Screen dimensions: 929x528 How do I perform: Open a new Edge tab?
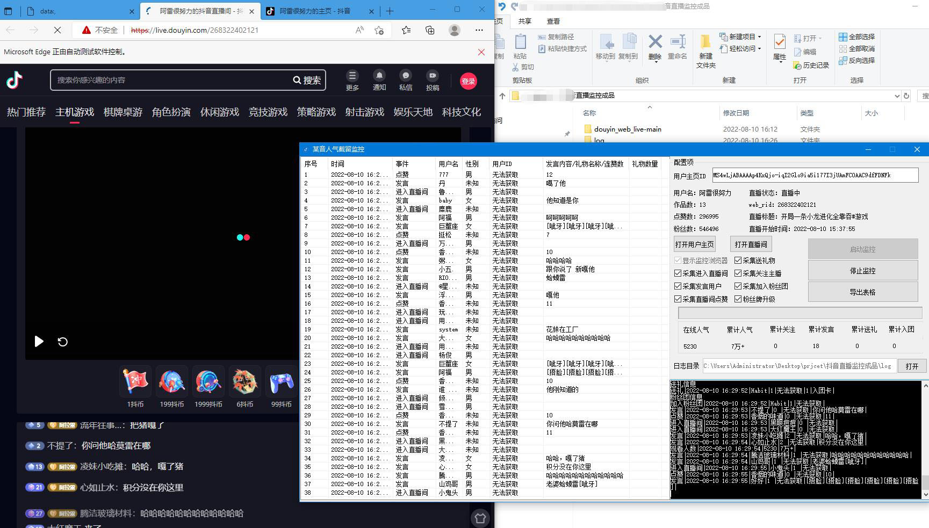[390, 11]
